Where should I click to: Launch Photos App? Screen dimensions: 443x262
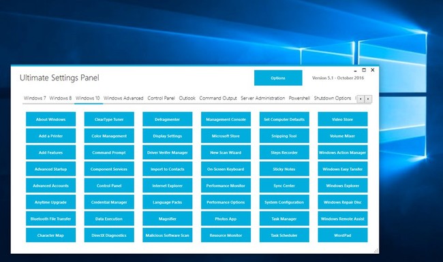(226, 219)
